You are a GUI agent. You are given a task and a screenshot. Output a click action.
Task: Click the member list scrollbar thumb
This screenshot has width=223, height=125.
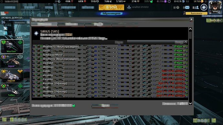point(190,35)
